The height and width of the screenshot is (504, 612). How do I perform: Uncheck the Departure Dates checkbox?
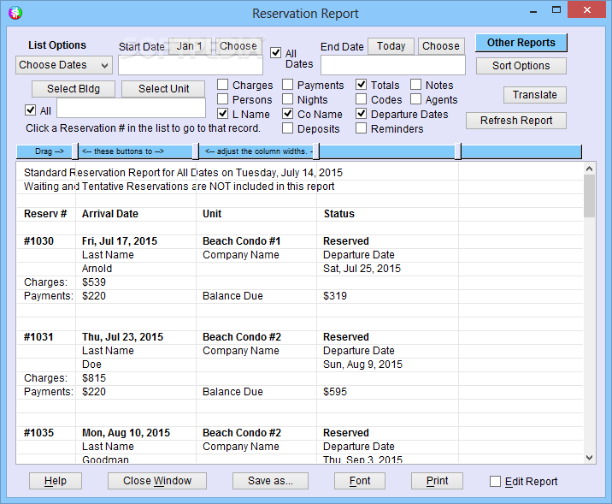pyautogui.click(x=361, y=114)
